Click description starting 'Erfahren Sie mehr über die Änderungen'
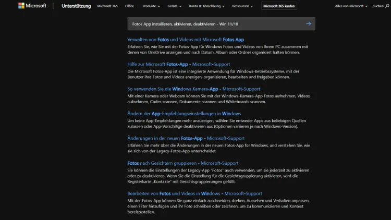Image resolution: width=391 pixels, height=220 pixels. 218,148
